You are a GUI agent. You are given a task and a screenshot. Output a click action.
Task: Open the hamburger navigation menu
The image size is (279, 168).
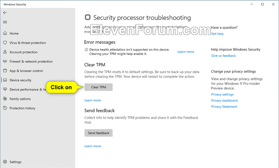click(5, 22)
